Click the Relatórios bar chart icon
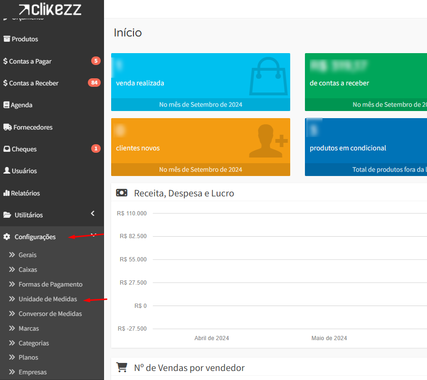This screenshot has width=427, height=380. pos(7,193)
